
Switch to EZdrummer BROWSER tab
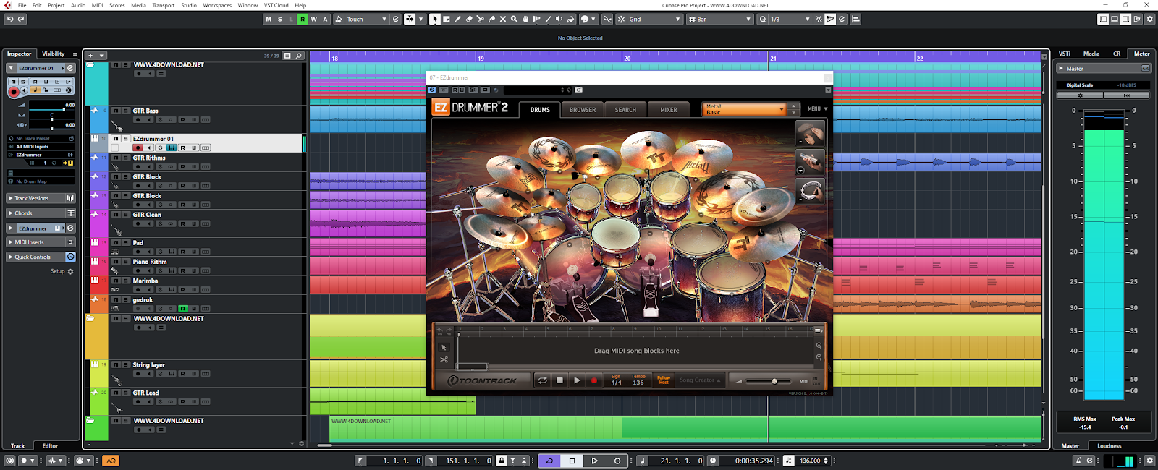point(583,110)
